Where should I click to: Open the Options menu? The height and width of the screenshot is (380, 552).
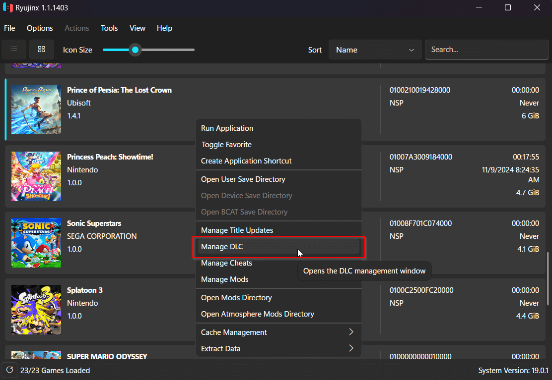coord(40,28)
